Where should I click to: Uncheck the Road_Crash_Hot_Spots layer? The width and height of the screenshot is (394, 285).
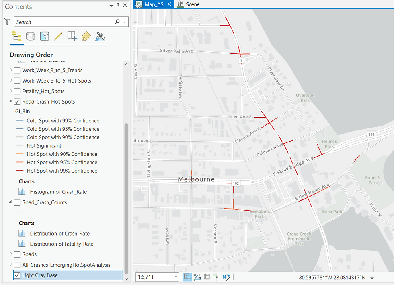click(x=17, y=102)
